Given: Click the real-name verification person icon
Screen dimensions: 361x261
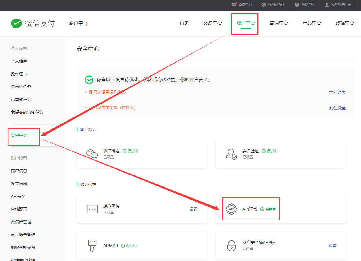Looking at the screenshot, I should pos(231,154).
